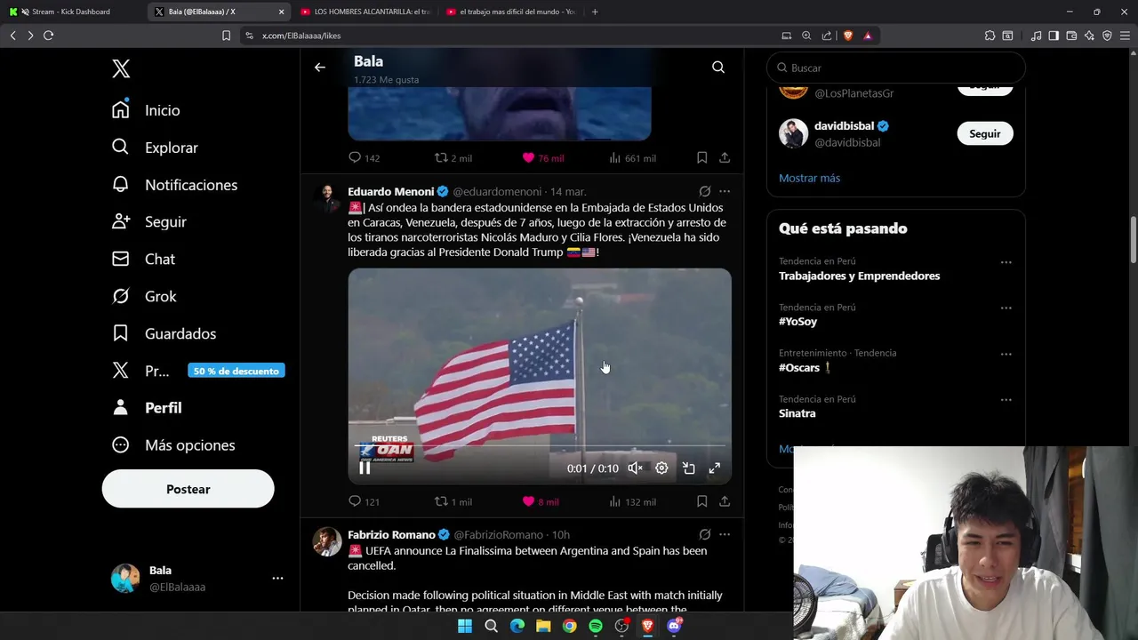Reply to Eduardo Menoni post (121)

(x=364, y=501)
